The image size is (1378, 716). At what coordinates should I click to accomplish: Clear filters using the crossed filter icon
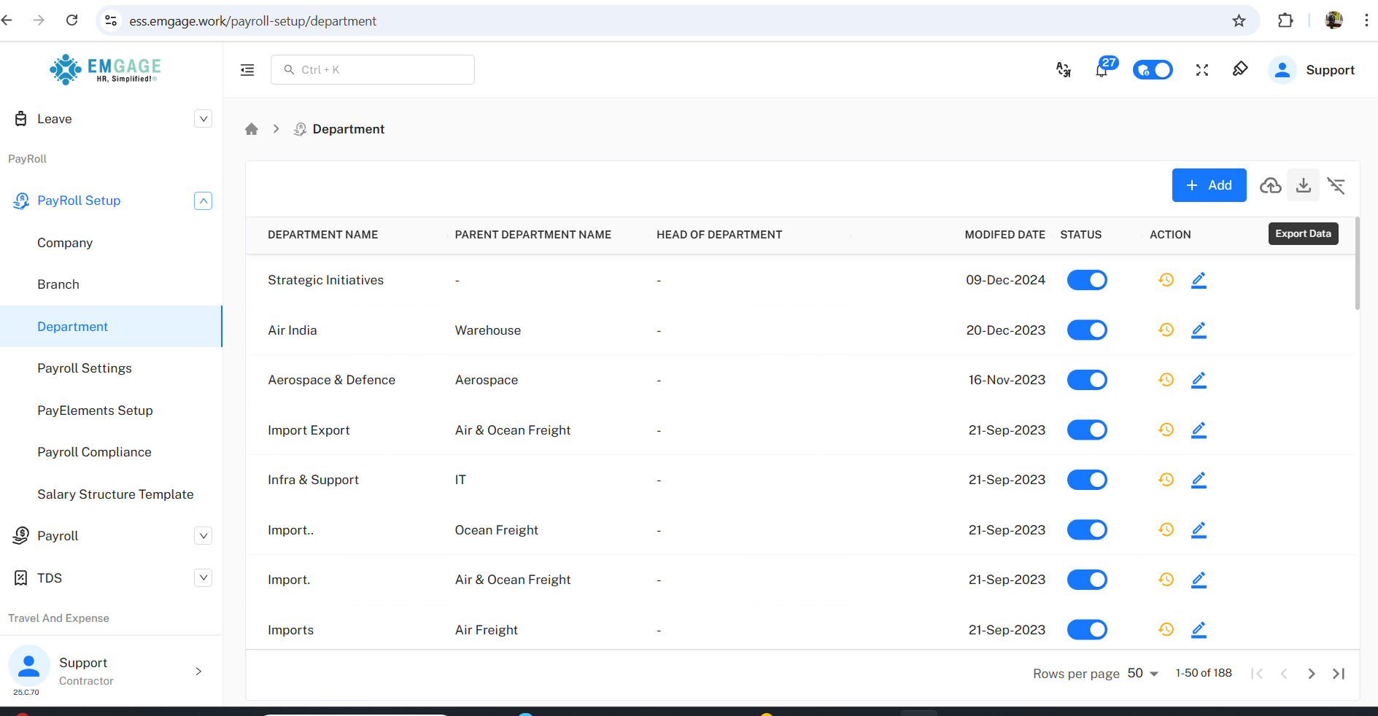point(1336,185)
